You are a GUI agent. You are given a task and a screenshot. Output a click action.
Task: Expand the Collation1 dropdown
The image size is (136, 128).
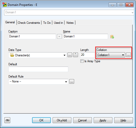123,55
